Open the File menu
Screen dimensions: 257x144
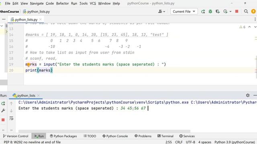(x=8, y=3)
